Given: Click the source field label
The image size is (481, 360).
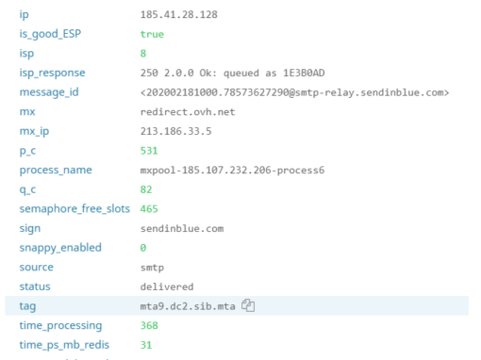Looking at the screenshot, I should point(36,268).
